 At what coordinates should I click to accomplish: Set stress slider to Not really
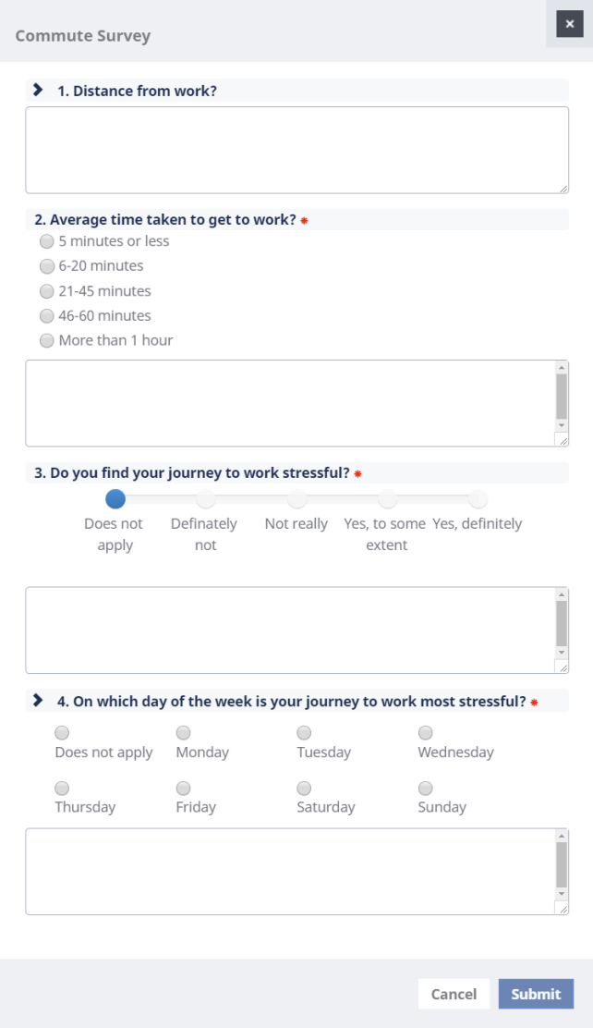(x=296, y=499)
